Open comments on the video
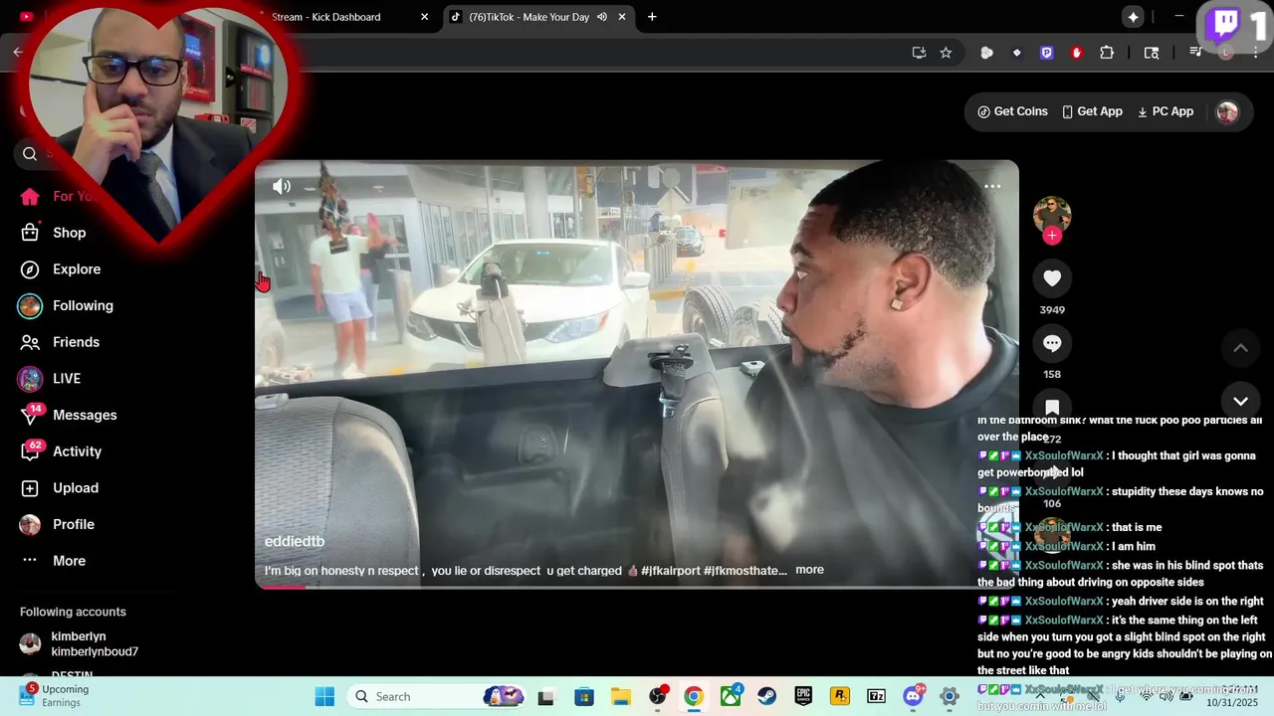Viewport: 1274px width, 716px height. tap(1052, 343)
